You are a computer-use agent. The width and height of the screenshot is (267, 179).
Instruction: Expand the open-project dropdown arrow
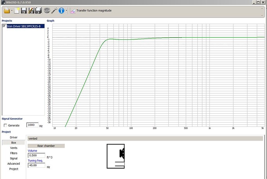tap(12, 10)
